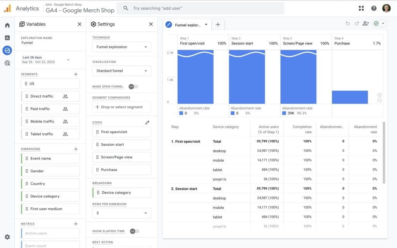The width and height of the screenshot is (397, 248).
Task: Click the pencil icon to edit Steps
Action: [147, 122]
